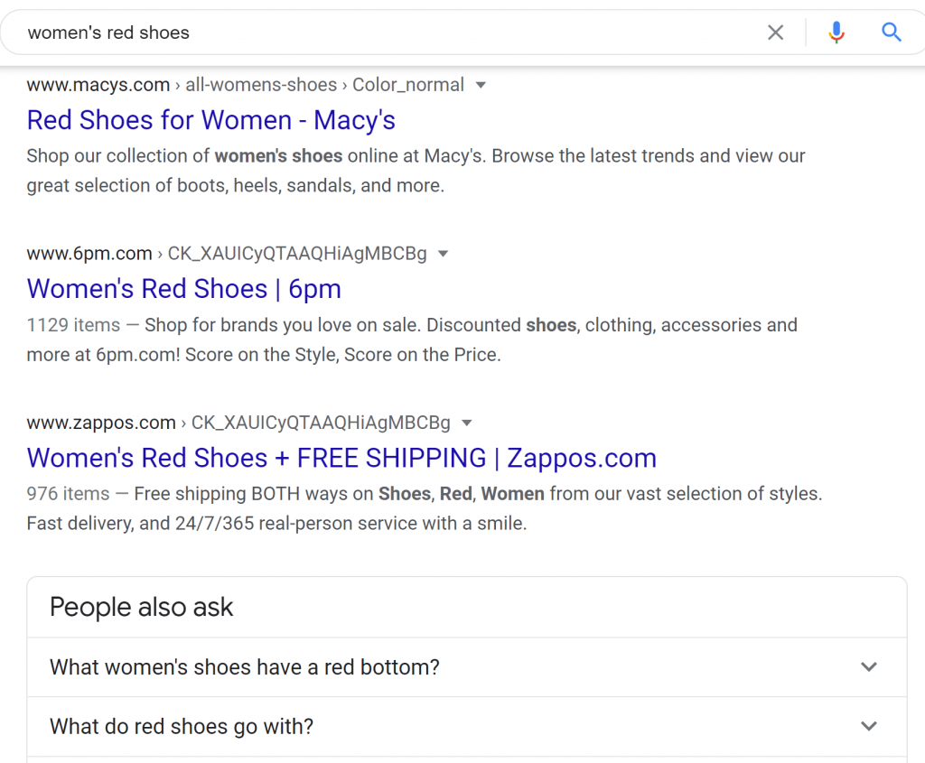Click the 'People also ask' heading
Viewport: 925px width, 763px height.
click(142, 607)
